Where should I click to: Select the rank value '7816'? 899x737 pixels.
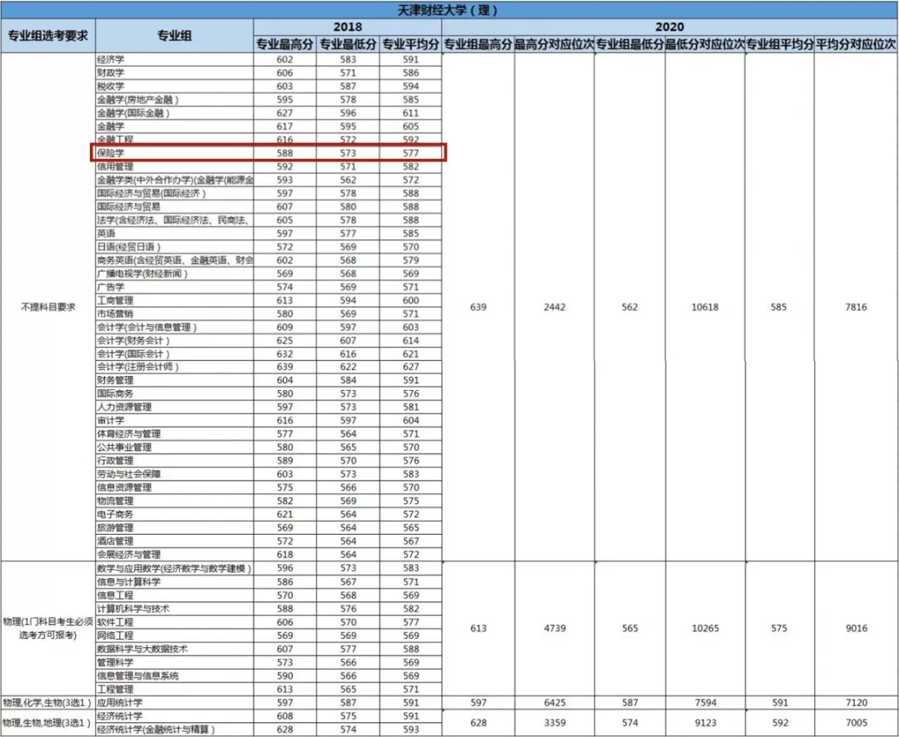pyautogui.click(x=856, y=307)
